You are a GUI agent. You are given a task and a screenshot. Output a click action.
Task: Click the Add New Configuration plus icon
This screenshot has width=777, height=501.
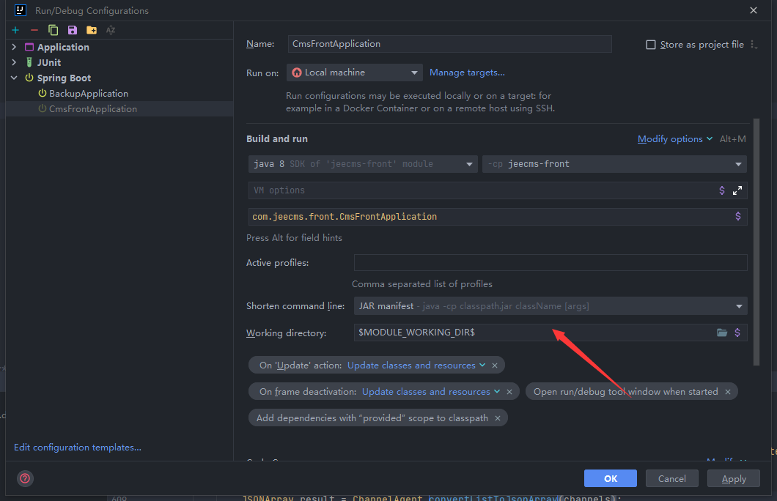[x=15, y=30]
